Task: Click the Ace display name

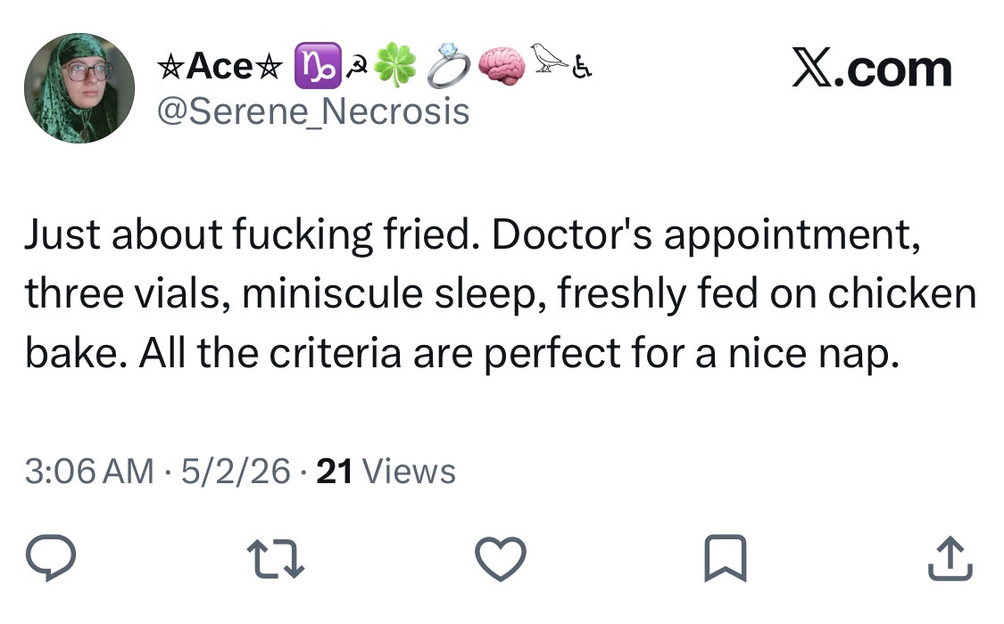Action: click(220, 66)
